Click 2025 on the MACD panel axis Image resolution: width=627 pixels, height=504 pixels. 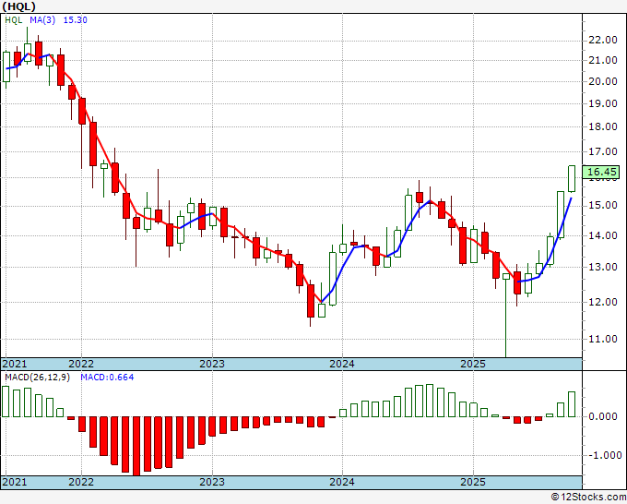(x=473, y=482)
